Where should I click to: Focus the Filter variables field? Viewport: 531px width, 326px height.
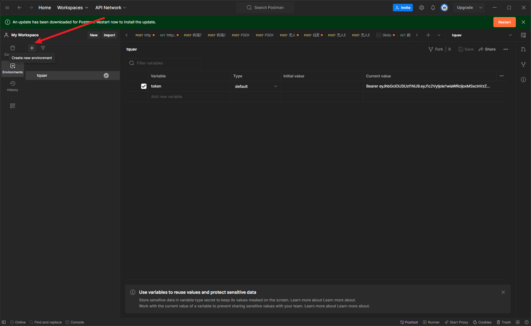163,63
